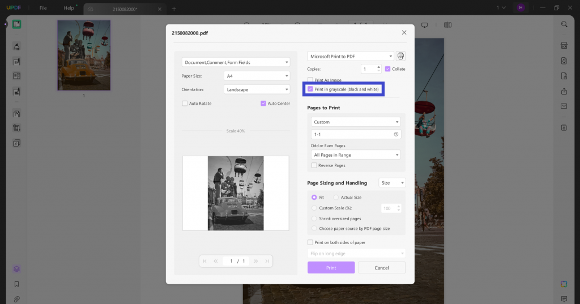Open the File menu

pyautogui.click(x=43, y=8)
